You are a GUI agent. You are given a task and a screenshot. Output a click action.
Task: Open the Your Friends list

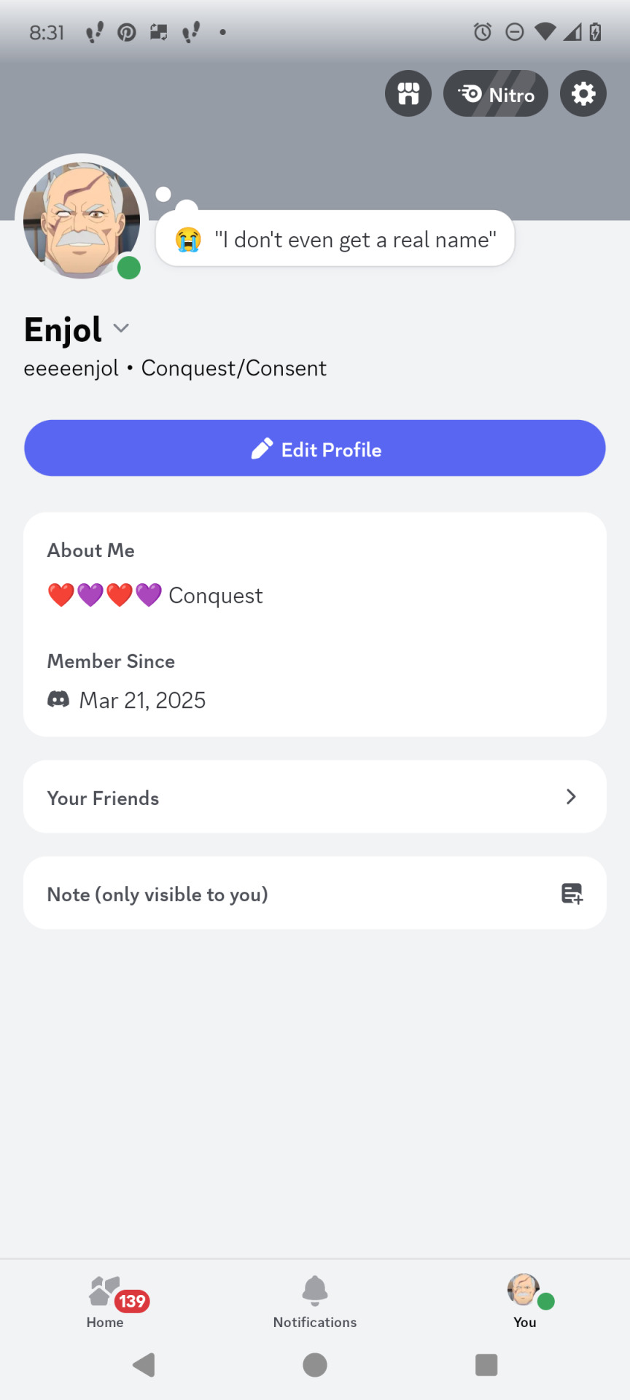[315, 797]
